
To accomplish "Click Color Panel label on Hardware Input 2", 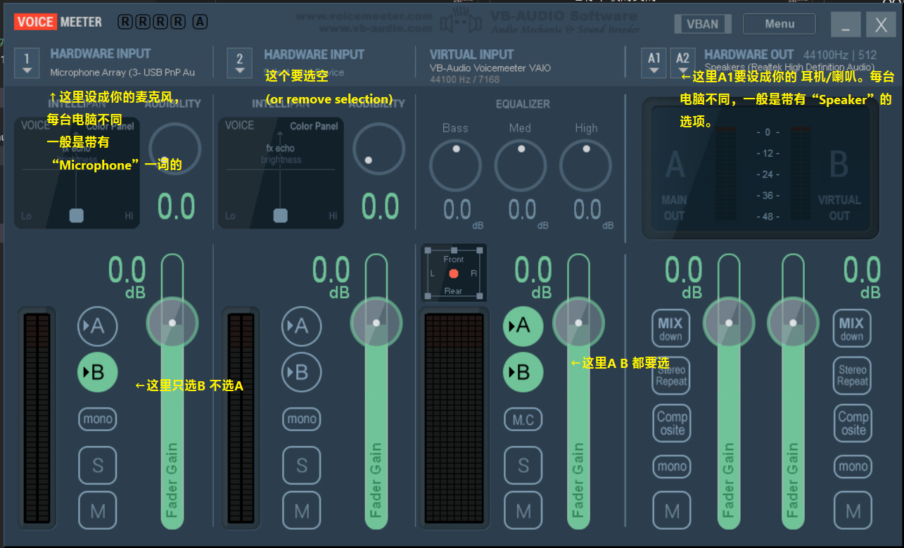I will [314, 126].
